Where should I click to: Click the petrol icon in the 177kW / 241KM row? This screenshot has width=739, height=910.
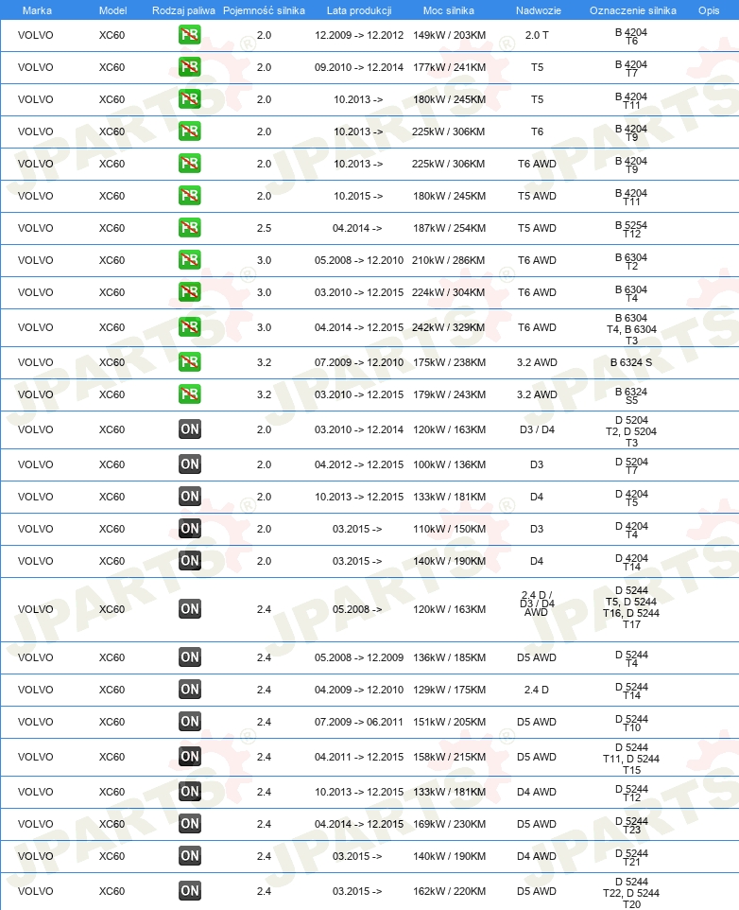click(190, 67)
